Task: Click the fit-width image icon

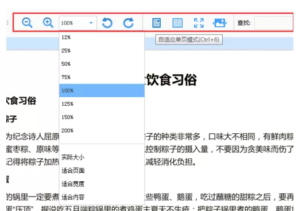Action: [220, 23]
